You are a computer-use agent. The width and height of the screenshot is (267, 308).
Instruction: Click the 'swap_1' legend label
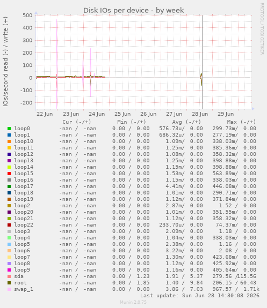[24, 289]
